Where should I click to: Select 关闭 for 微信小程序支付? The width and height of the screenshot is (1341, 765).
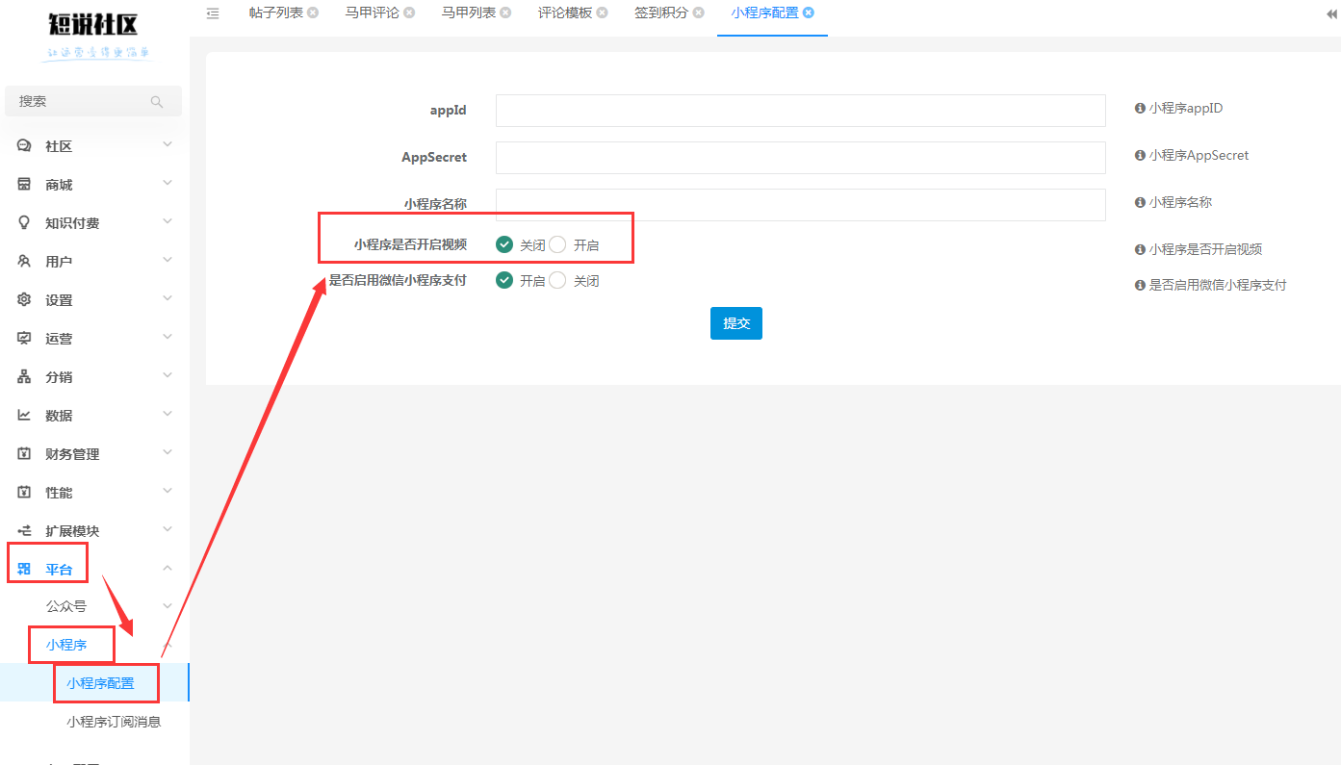557,280
